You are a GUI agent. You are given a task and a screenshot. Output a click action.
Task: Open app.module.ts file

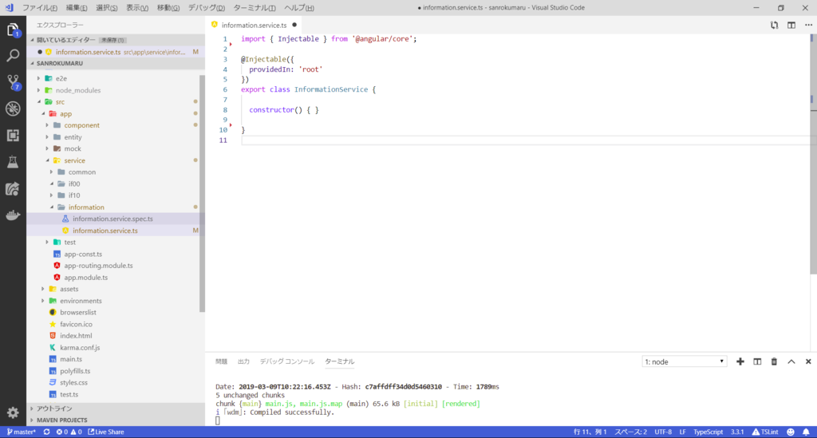(86, 278)
